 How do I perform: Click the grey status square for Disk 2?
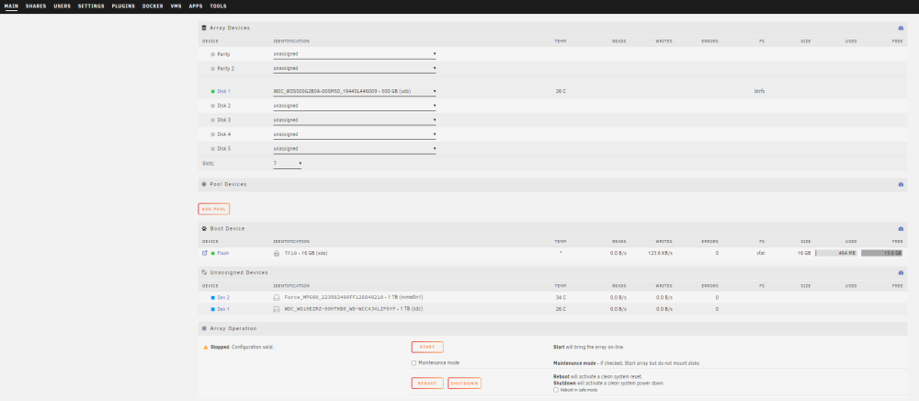pyautogui.click(x=213, y=106)
